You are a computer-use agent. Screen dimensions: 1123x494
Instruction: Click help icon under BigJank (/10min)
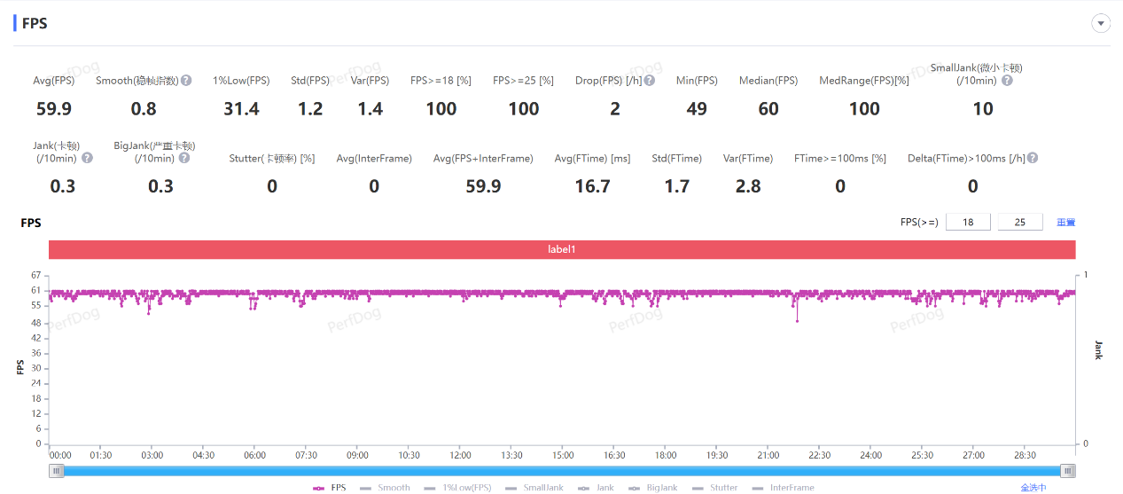point(183,158)
